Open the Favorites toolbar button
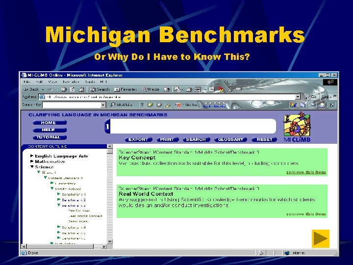The image size is (353, 265). coord(126,89)
